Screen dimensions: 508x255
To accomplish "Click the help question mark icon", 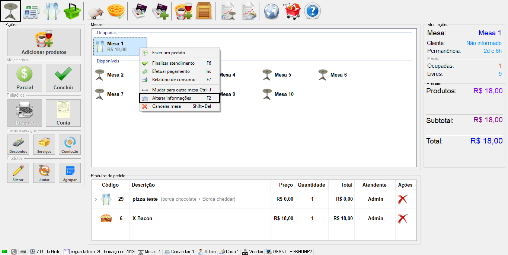I will 312,11.
